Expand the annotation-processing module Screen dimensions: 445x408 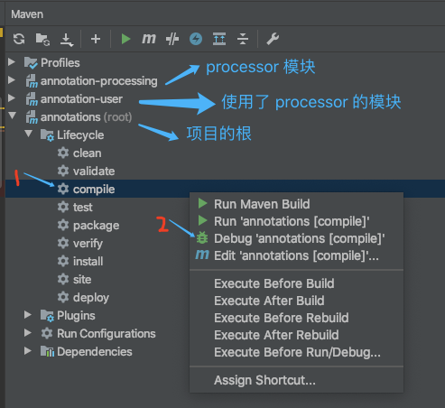pyautogui.click(x=12, y=80)
